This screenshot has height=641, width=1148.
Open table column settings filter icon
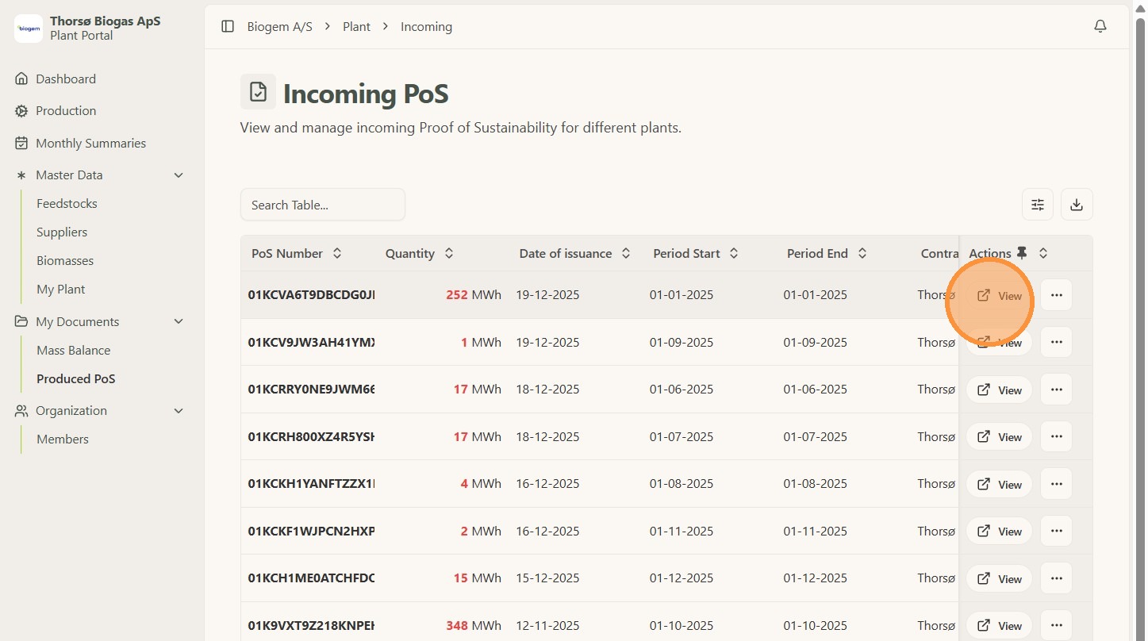coord(1037,205)
